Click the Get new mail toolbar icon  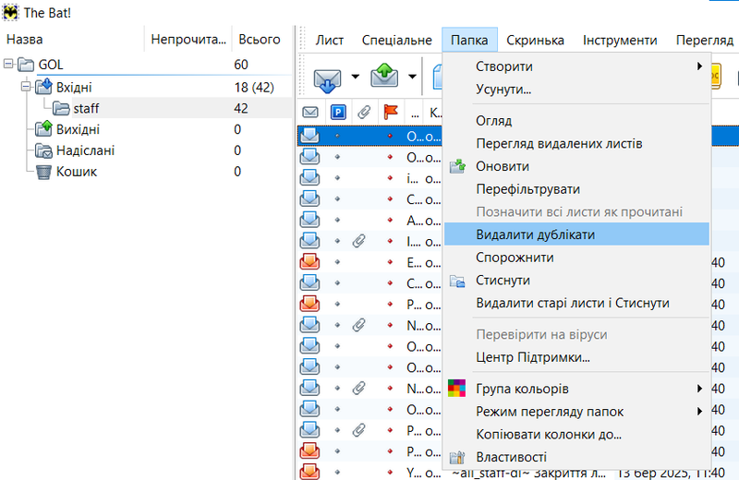pyautogui.click(x=327, y=77)
